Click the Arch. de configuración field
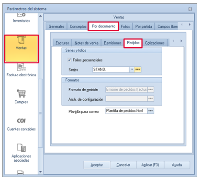The width and height of the screenshot is (200, 179). [126, 98]
